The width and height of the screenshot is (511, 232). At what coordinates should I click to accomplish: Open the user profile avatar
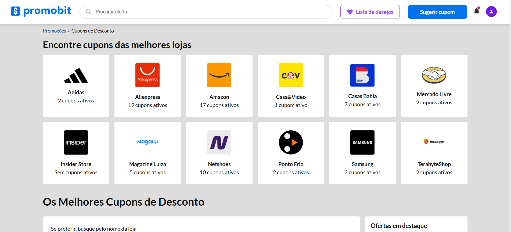pos(491,12)
